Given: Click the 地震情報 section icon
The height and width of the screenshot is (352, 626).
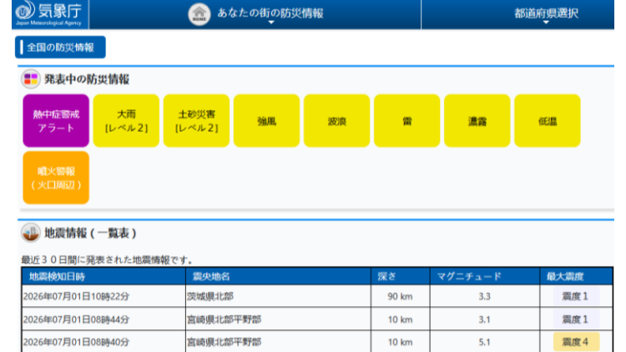Looking at the screenshot, I should pyautogui.click(x=31, y=233).
